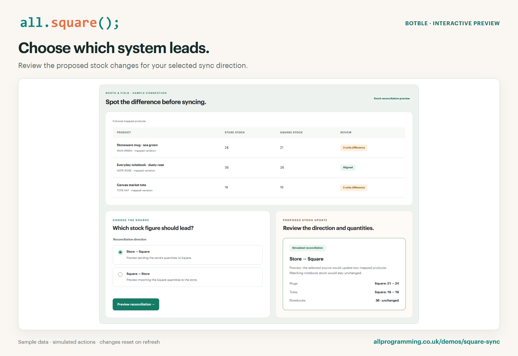Viewport: 518px width, 356px height.
Task: Click the 'Totes' row label in proposed update
Action: [293, 292]
